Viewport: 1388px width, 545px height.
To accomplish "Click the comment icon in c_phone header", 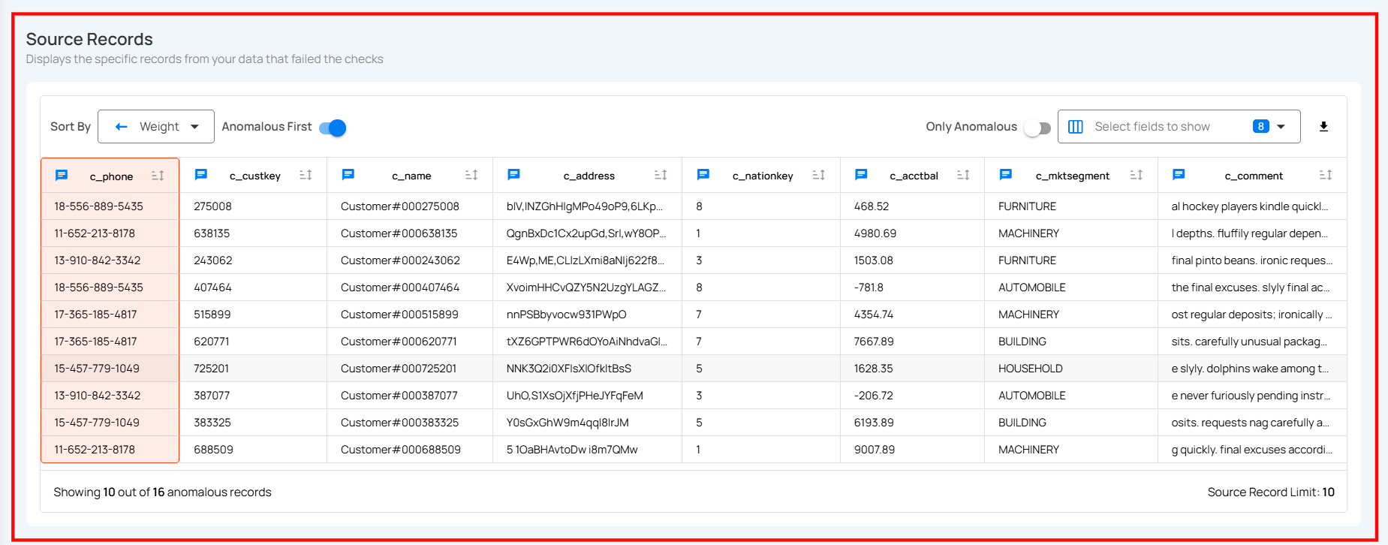I will (x=62, y=176).
